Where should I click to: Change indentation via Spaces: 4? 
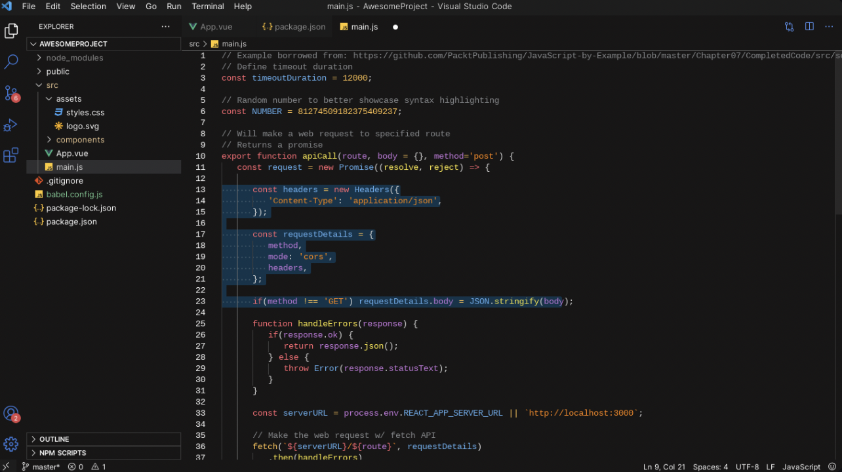(x=710, y=467)
